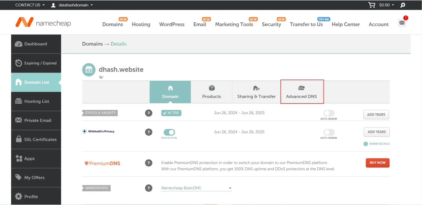Click the Apps blocks icon
The height and width of the screenshot is (205, 422).
[x=19, y=158]
